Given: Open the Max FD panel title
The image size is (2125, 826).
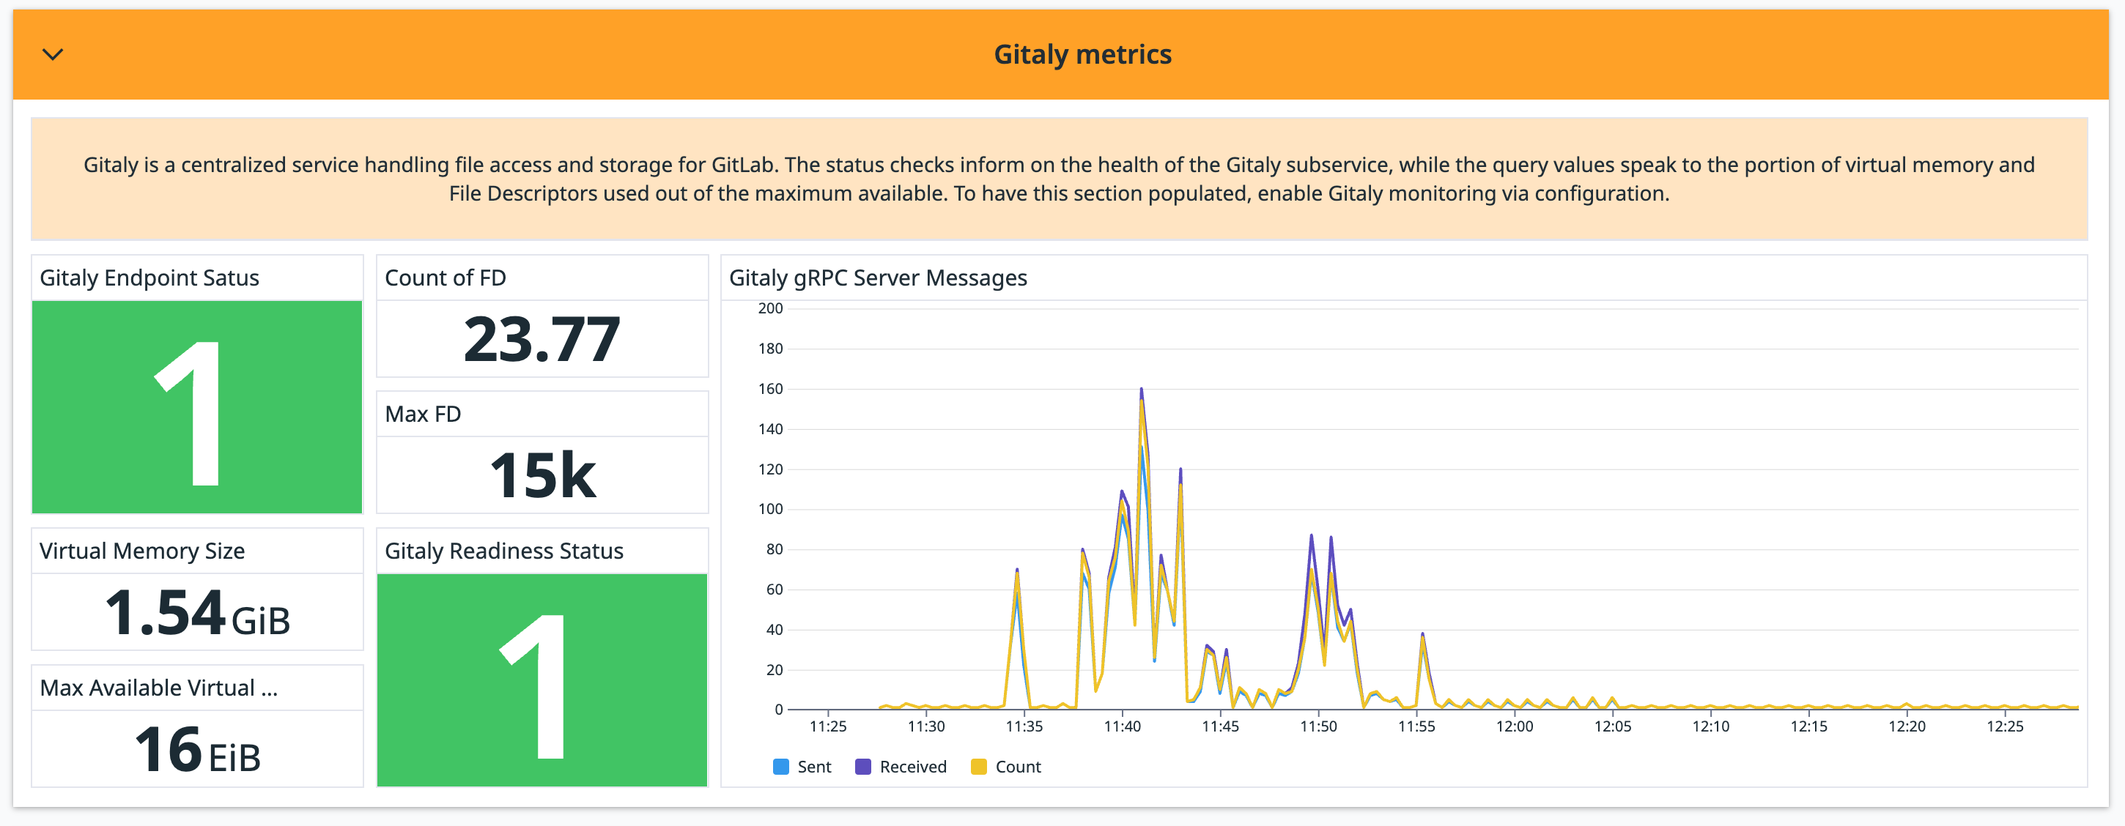Looking at the screenshot, I should click(x=422, y=414).
